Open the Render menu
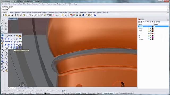The image size is (170, 95). click(59, 4)
